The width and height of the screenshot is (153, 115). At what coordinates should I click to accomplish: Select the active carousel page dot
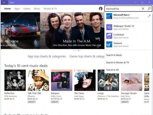(x=78, y=51)
